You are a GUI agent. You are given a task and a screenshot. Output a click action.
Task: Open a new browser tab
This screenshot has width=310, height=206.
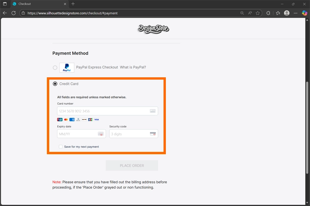73,4
